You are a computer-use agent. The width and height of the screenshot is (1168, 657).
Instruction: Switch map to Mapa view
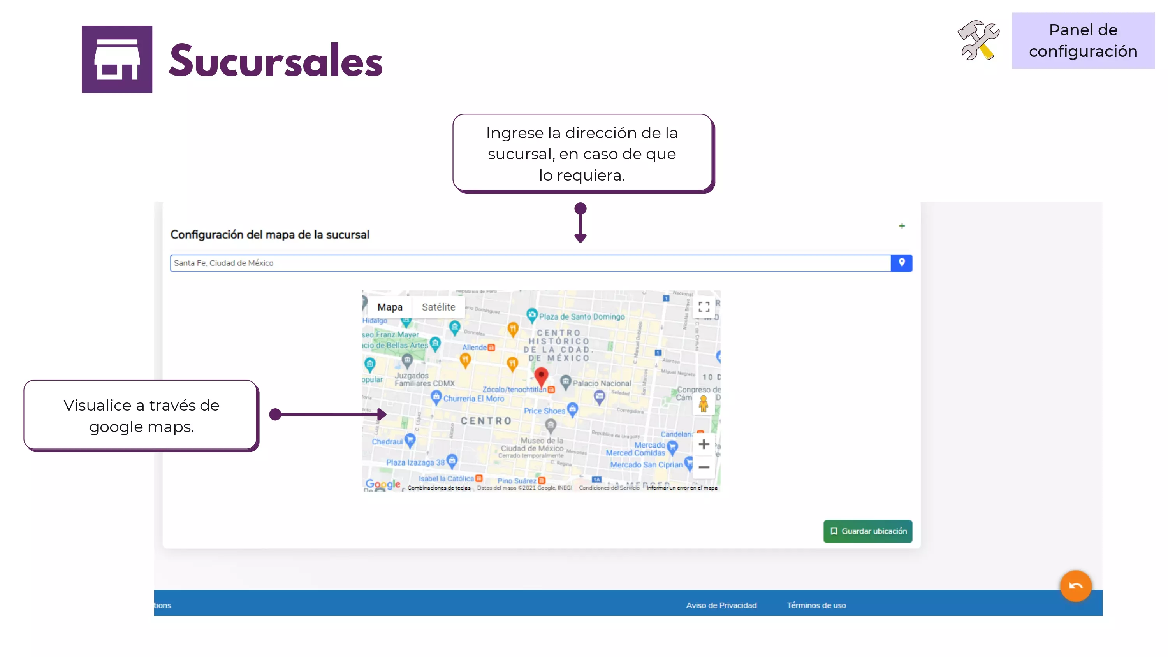390,307
